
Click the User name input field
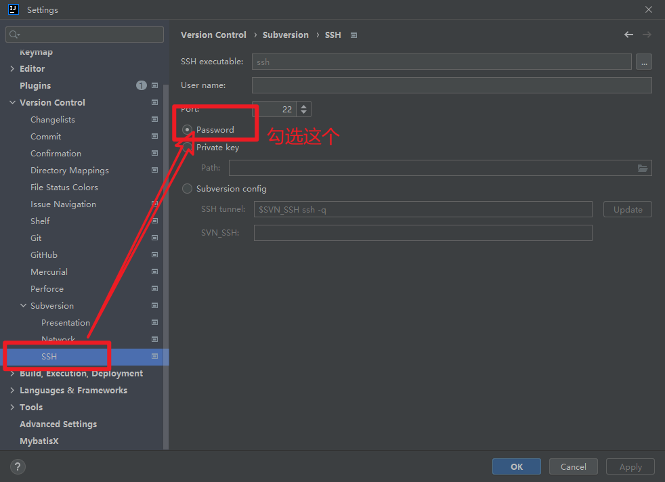click(451, 85)
